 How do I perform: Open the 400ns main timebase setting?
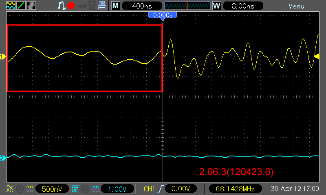pos(142,6)
